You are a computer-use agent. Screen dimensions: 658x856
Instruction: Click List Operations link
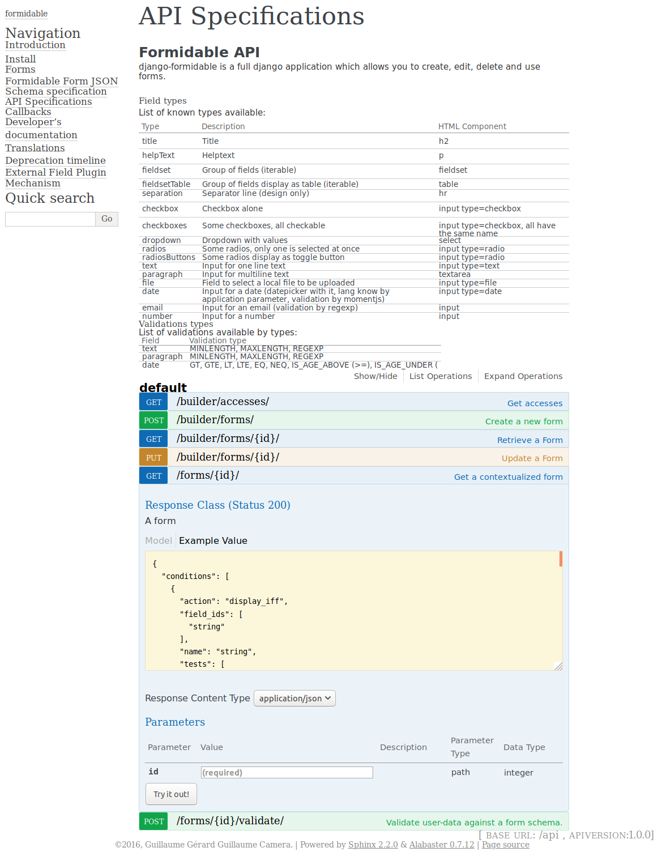441,376
